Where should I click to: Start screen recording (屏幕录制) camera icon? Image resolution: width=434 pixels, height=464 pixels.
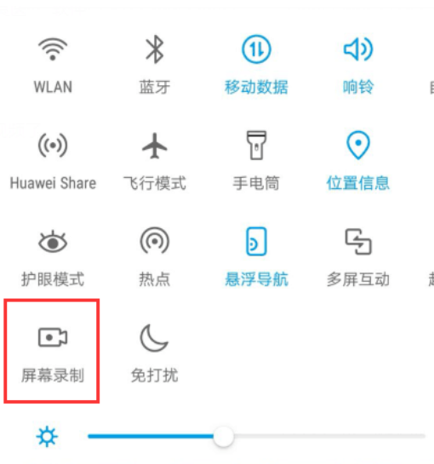click(53, 337)
